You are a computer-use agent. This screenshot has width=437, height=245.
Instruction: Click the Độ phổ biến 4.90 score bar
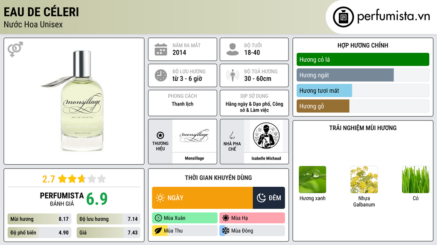[x=40, y=233]
